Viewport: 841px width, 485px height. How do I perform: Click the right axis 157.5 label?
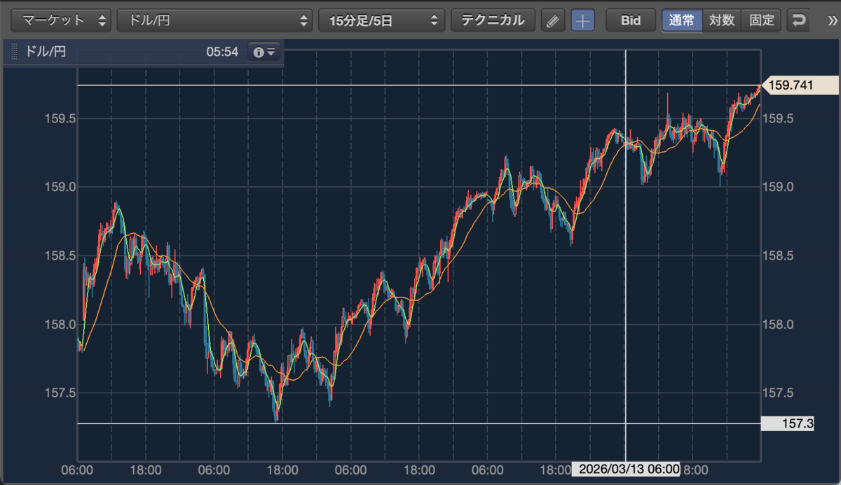pos(779,393)
